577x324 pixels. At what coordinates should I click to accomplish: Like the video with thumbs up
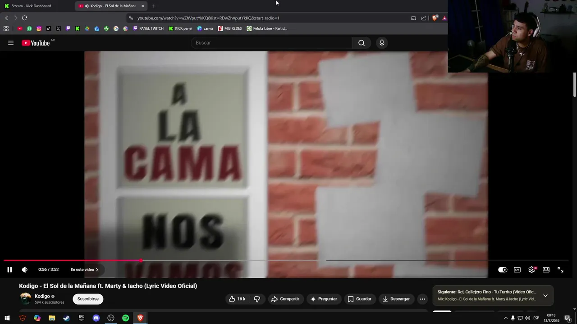tap(237, 299)
